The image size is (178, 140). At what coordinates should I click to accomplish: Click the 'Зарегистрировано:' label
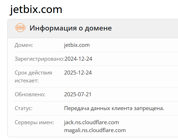39,59
